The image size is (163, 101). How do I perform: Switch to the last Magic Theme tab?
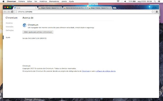click(x=100, y=8)
